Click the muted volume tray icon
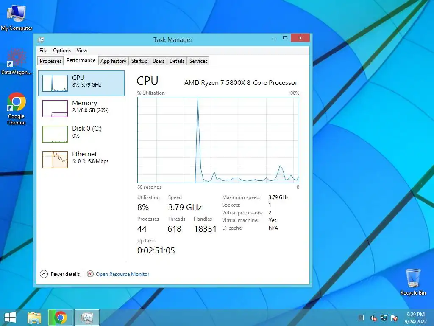Screen dimensions: 434x326 (373, 318)
